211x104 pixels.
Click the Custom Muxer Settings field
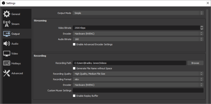click(138, 90)
